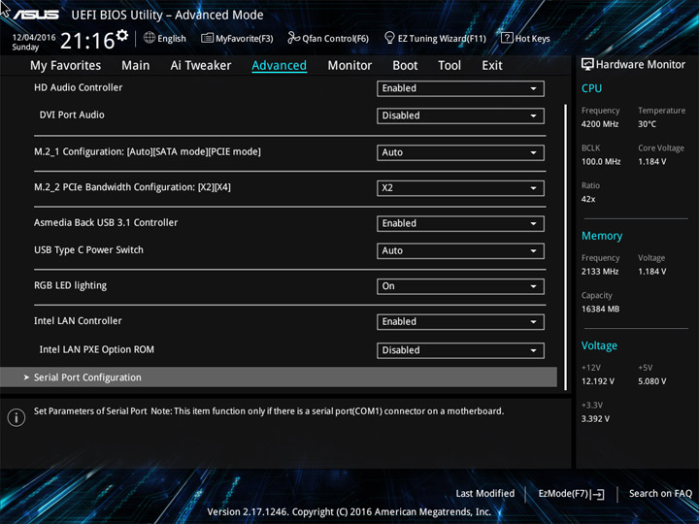
Task: Click the 4200 MHz CPU frequency value
Action: pyautogui.click(x=600, y=124)
